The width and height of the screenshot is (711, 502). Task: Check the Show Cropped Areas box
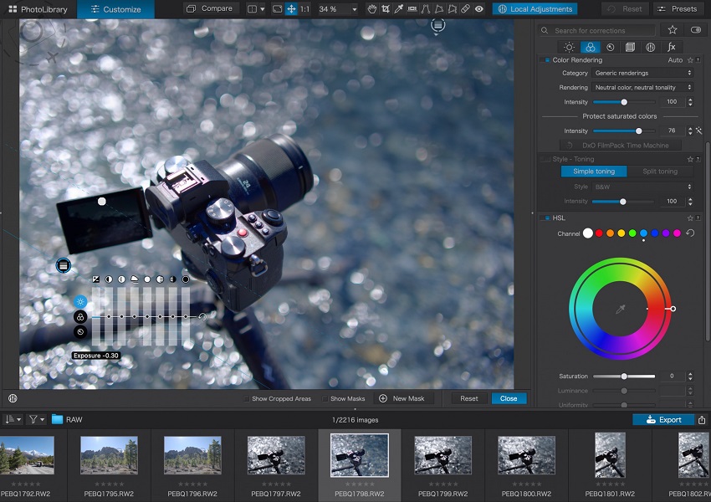246,399
